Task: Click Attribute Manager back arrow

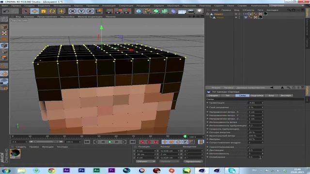Action: click(x=272, y=87)
